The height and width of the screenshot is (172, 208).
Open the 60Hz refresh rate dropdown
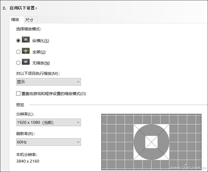(x=49, y=142)
